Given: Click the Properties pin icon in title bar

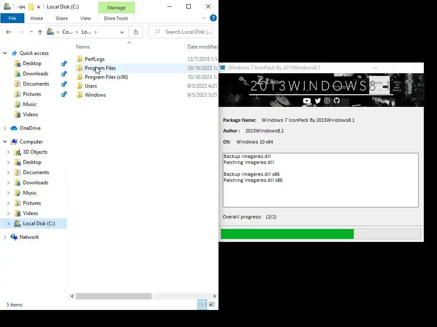Looking at the screenshot, I should pyautogui.click(x=21, y=7).
